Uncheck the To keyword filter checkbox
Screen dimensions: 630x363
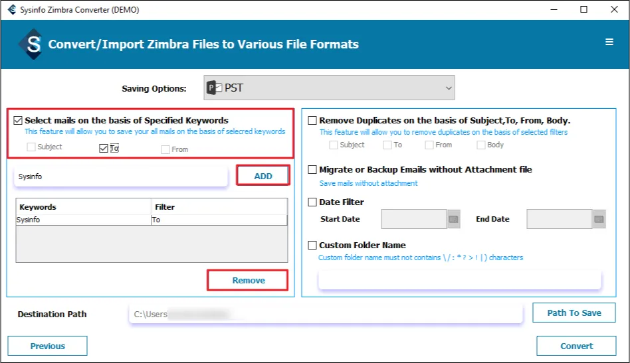click(103, 149)
